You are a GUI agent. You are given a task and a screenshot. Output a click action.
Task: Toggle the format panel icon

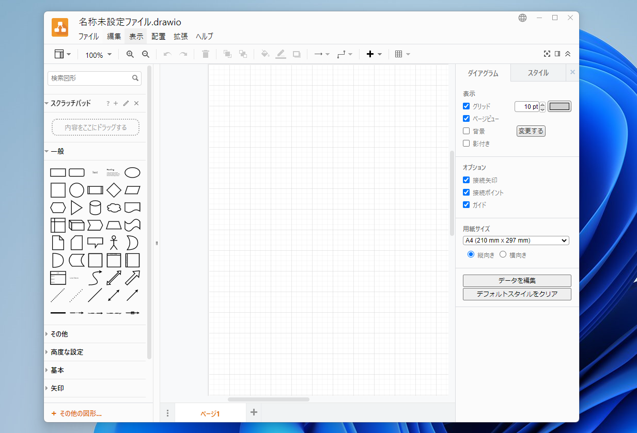tap(557, 54)
